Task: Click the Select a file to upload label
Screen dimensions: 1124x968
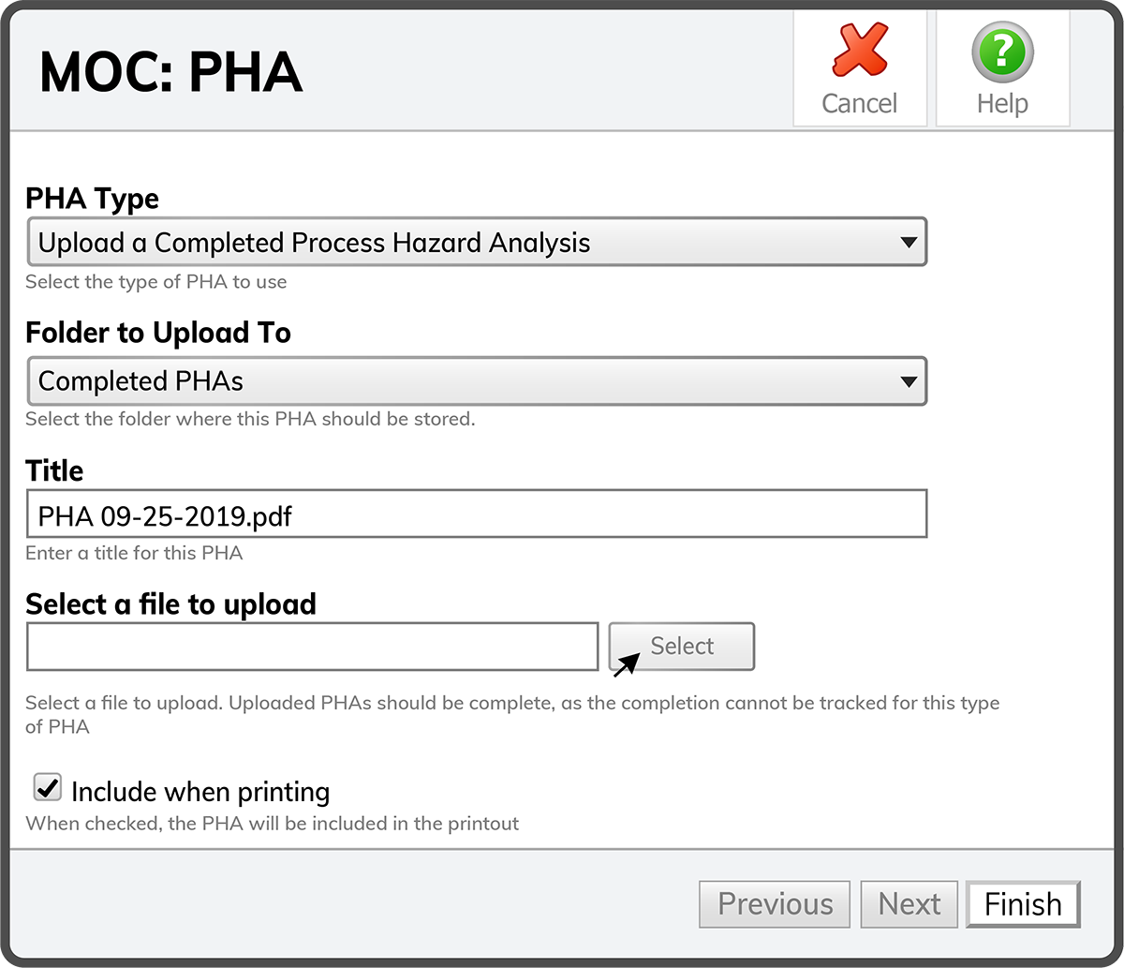Action: tap(170, 604)
